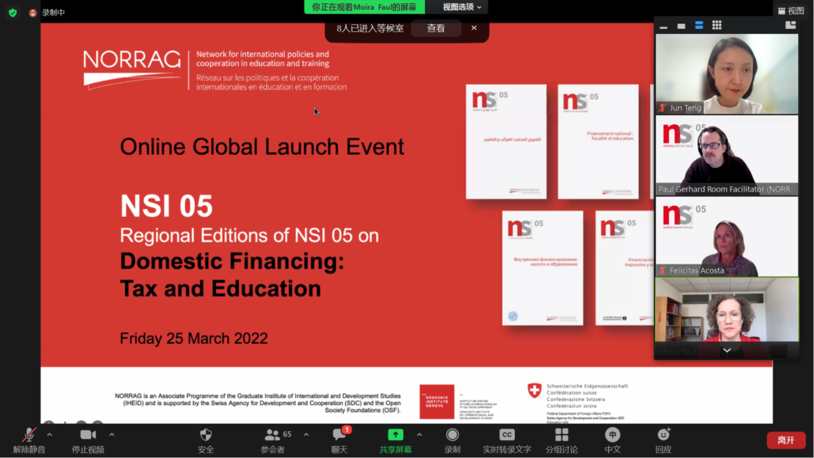Open the View Options (视图选项) dropdown
The width and height of the screenshot is (814, 458).
coord(461,7)
